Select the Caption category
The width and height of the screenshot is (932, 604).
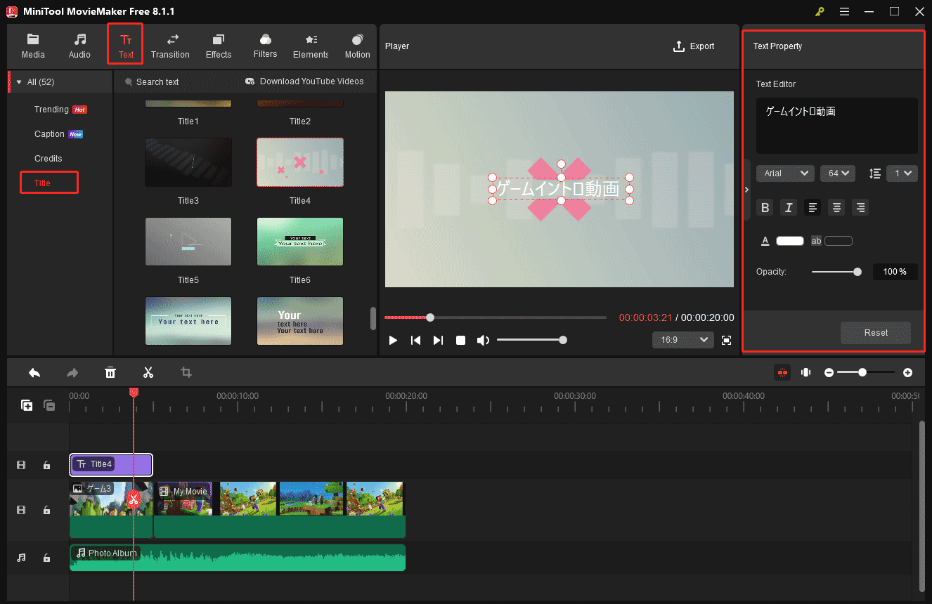point(58,134)
